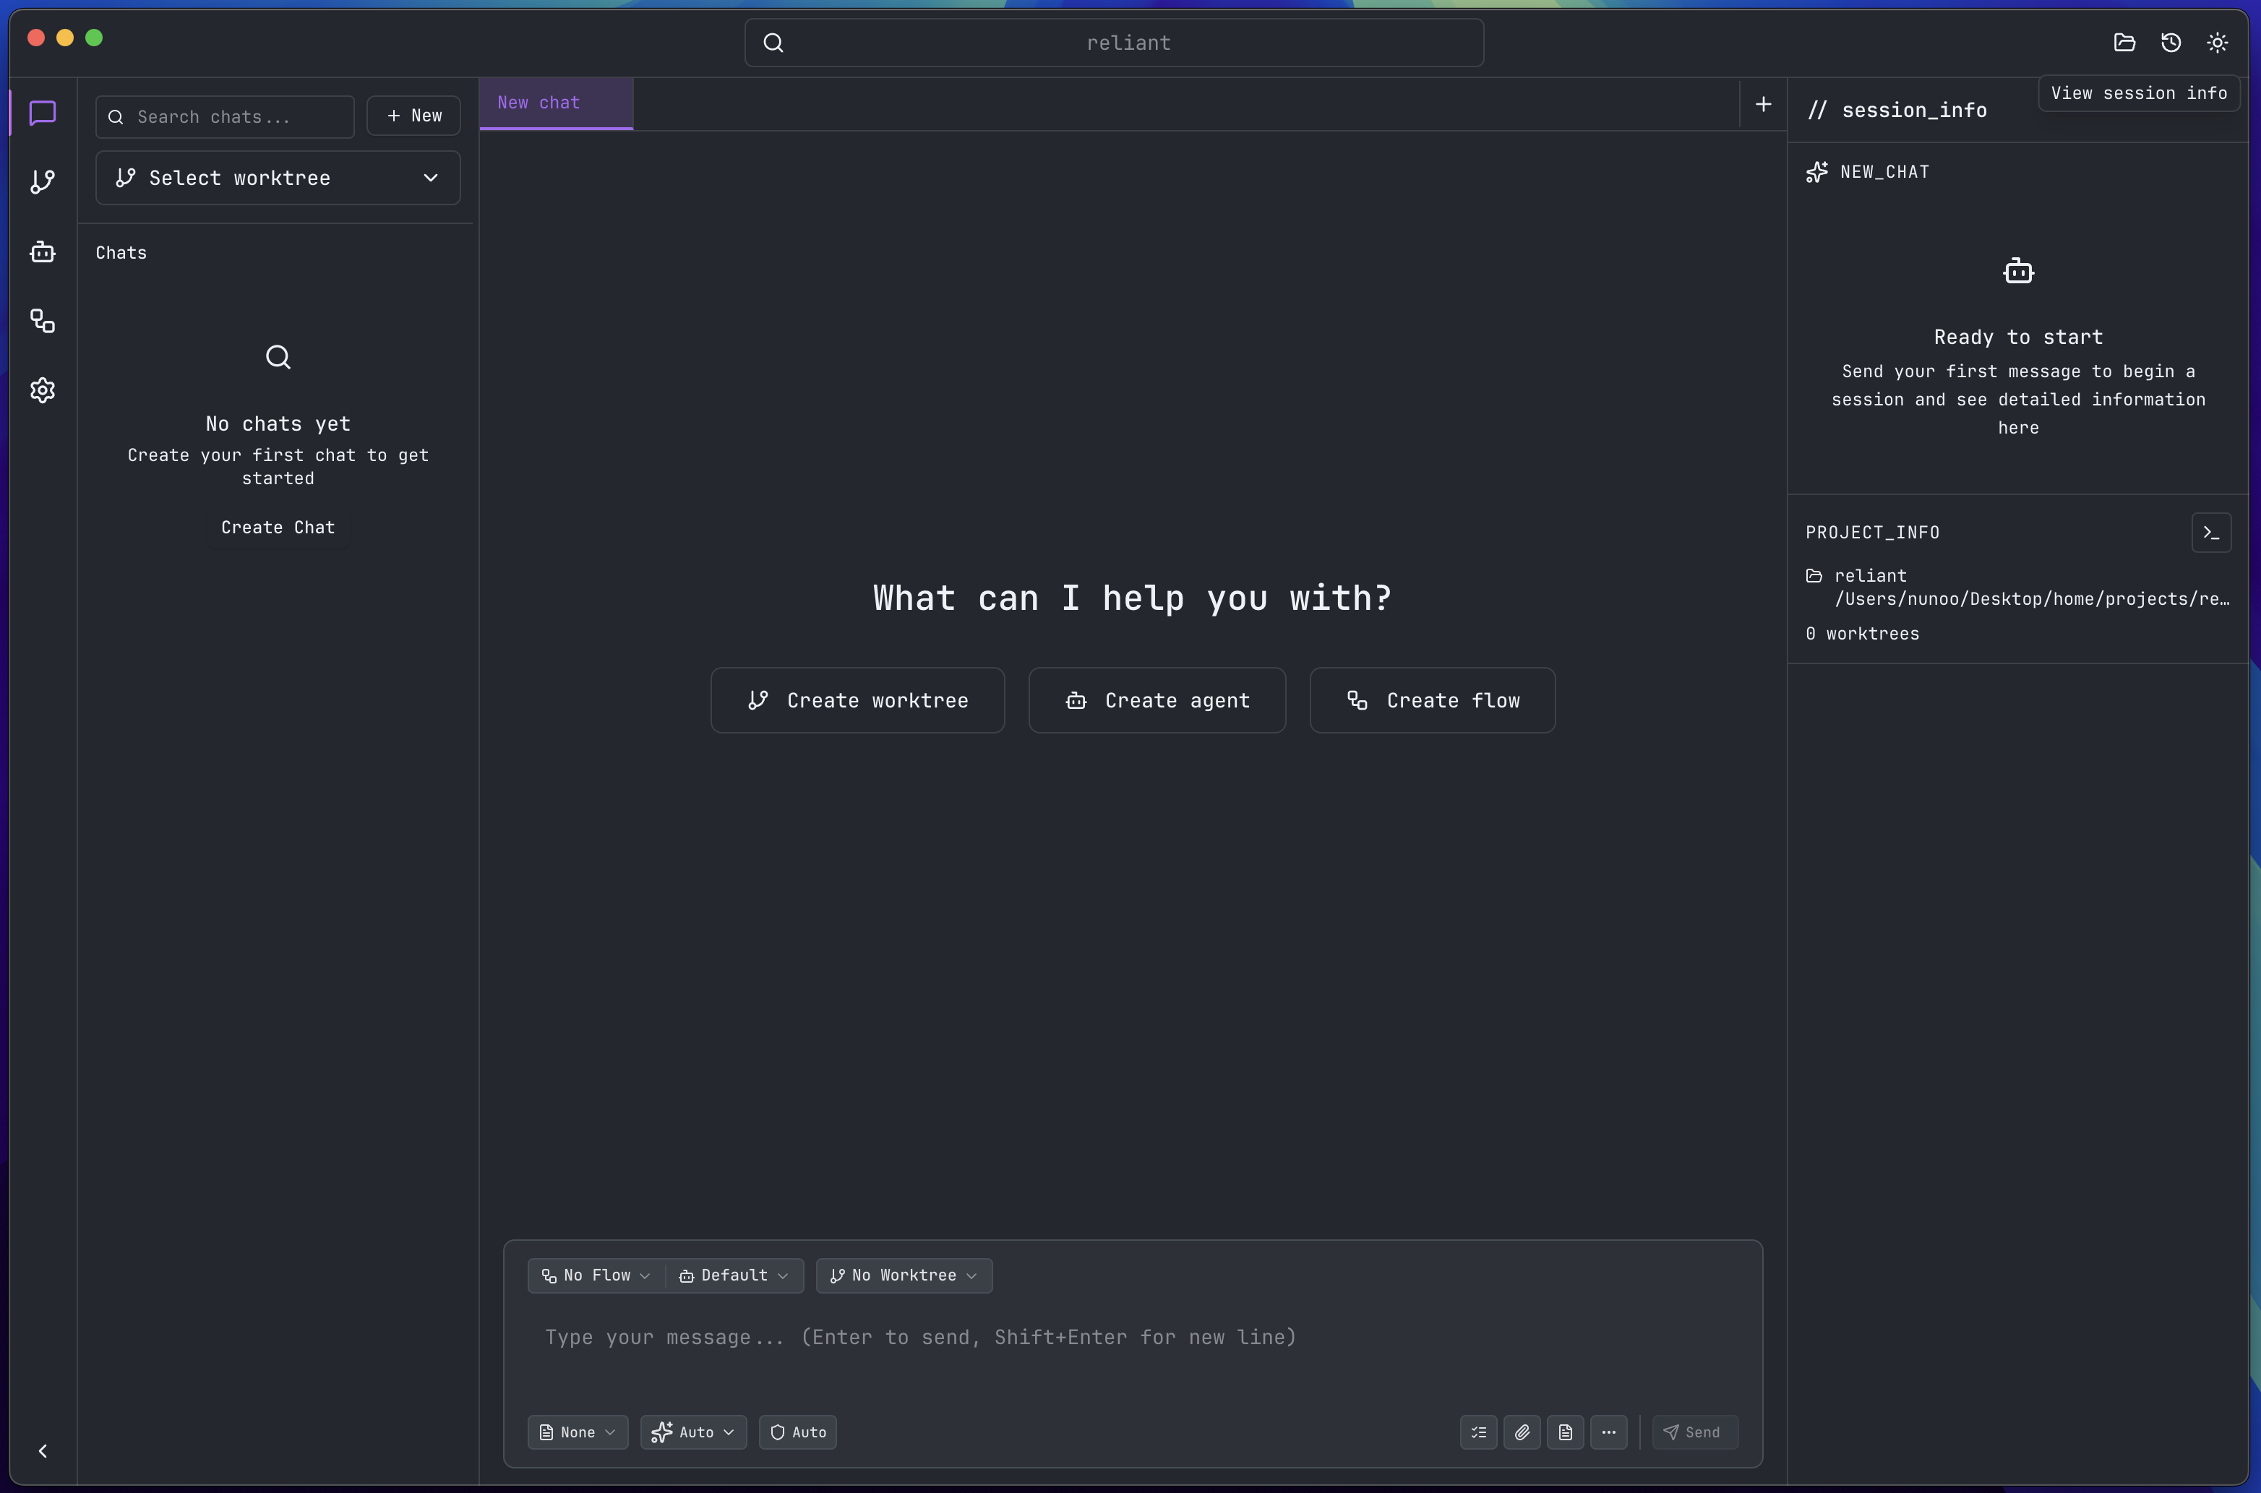Select the Worktrees sidebar icon
The height and width of the screenshot is (1493, 2261).
42,181
